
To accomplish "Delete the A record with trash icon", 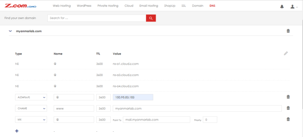I will 288,97.
